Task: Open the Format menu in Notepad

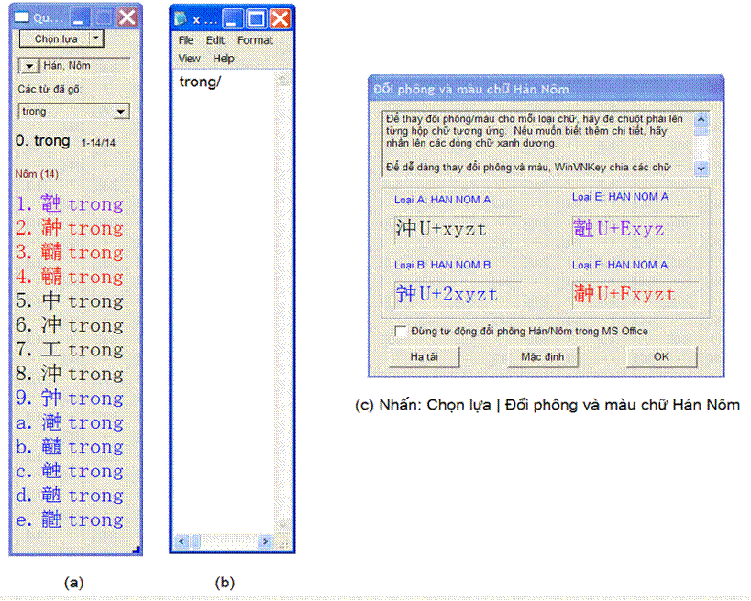Action: coord(255,40)
